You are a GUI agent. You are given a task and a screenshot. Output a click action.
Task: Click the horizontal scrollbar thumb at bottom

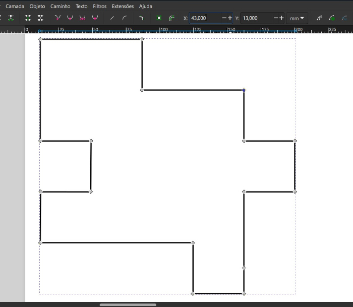[x=128, y=305]
